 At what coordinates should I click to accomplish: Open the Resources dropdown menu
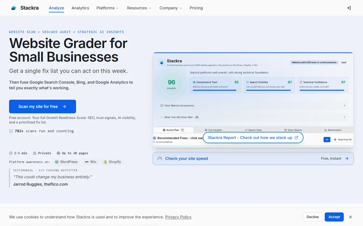point(139,8)
